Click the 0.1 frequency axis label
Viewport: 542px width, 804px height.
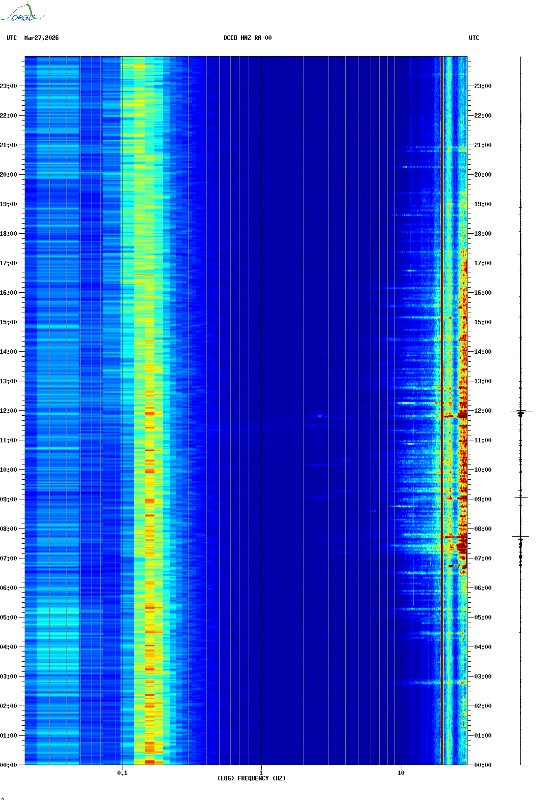coord(122,773)
